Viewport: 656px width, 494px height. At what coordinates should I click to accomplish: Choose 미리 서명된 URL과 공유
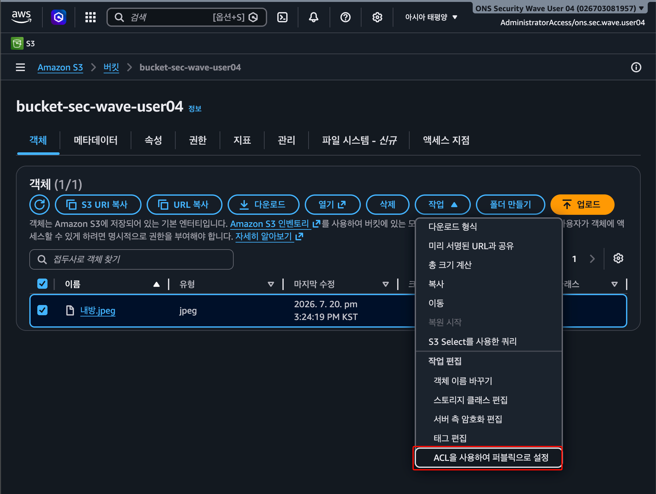pyautogui.click(x=489, y=246)
